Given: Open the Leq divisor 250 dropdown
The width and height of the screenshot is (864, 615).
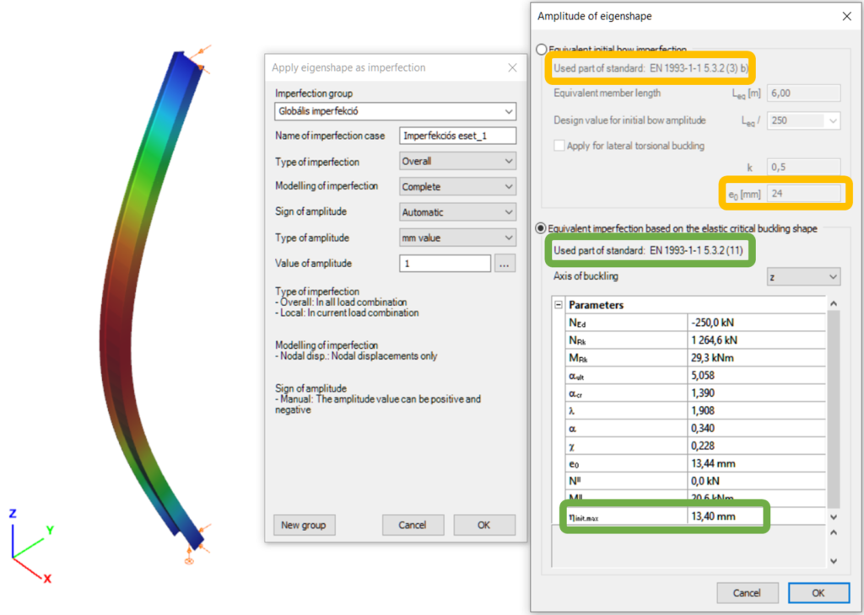Looking at the screenshot, I should (x=803, y=120).
